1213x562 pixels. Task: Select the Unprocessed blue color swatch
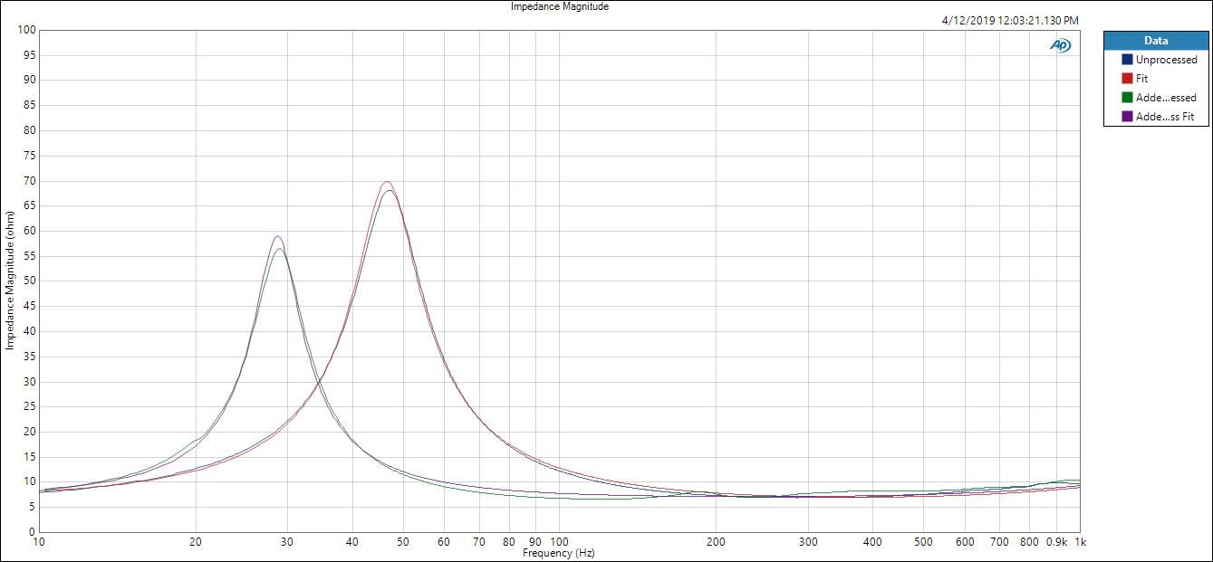tap(1127, 60)
